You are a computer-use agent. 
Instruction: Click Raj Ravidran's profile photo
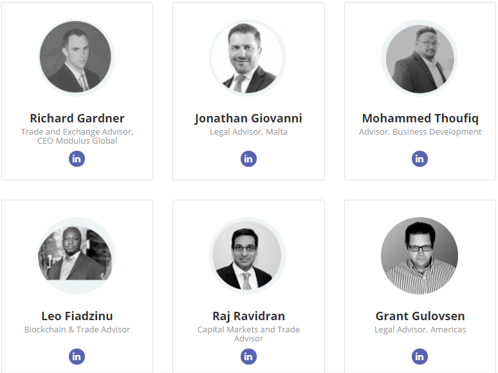pos(248,256)
